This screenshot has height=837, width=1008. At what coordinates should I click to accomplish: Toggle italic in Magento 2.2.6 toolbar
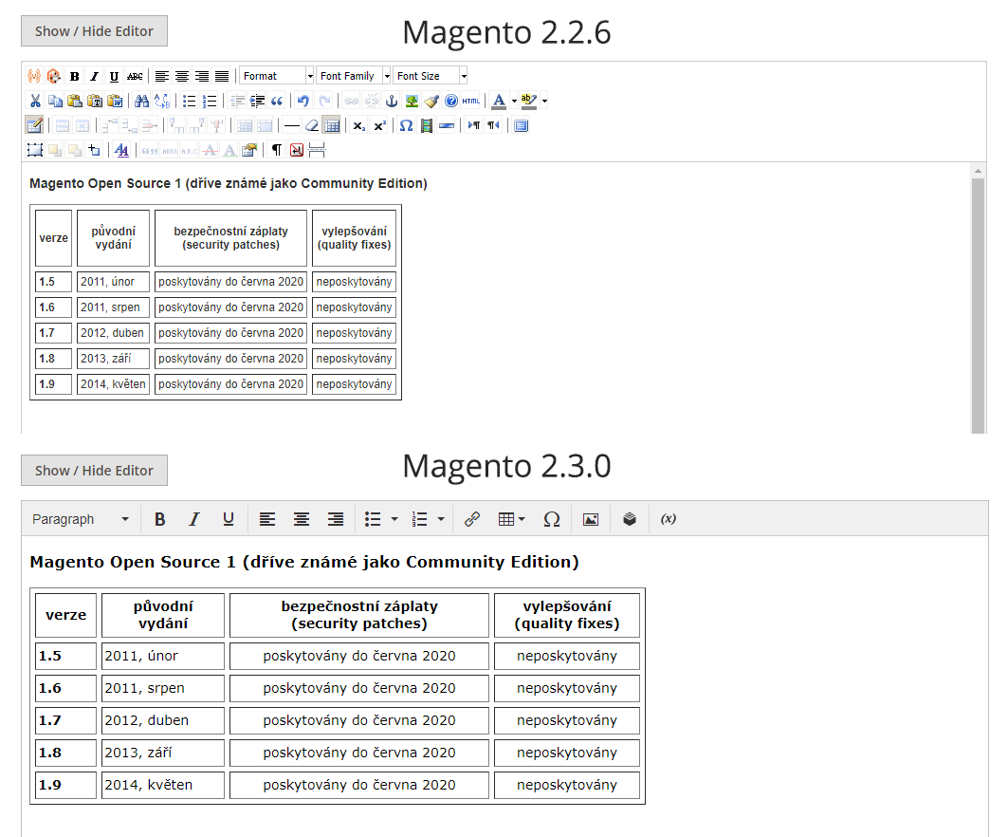click(x=94, y=76)
